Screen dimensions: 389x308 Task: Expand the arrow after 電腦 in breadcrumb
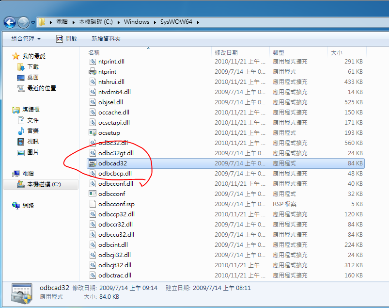[74, 22]
